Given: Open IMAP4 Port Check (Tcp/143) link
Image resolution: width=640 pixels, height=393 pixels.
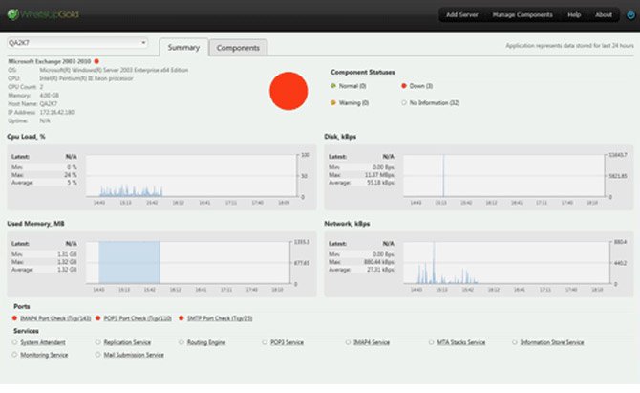Looking at the screenshot, I should click(x=55, y=318).
